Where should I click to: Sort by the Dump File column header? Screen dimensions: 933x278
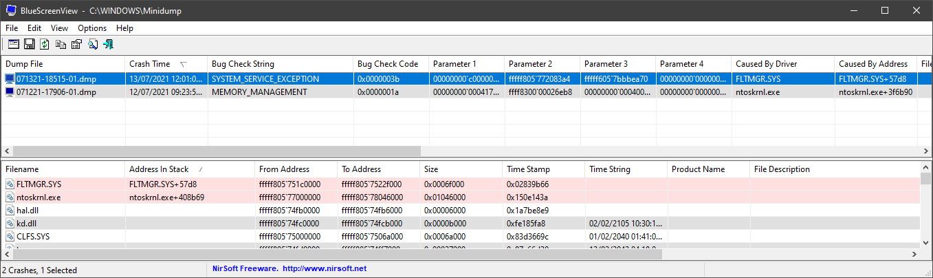click(x=63, y=64)
